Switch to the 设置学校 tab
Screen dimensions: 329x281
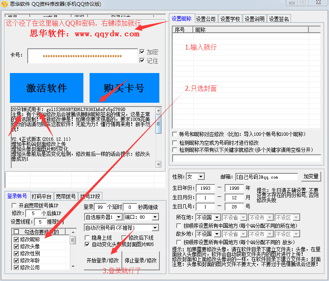pos(230,19)
